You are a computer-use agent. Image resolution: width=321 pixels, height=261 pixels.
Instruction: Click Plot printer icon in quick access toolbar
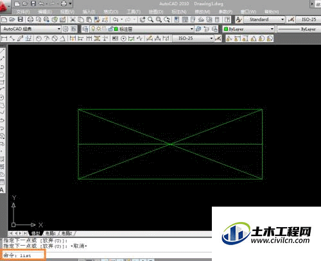[64, 4]
